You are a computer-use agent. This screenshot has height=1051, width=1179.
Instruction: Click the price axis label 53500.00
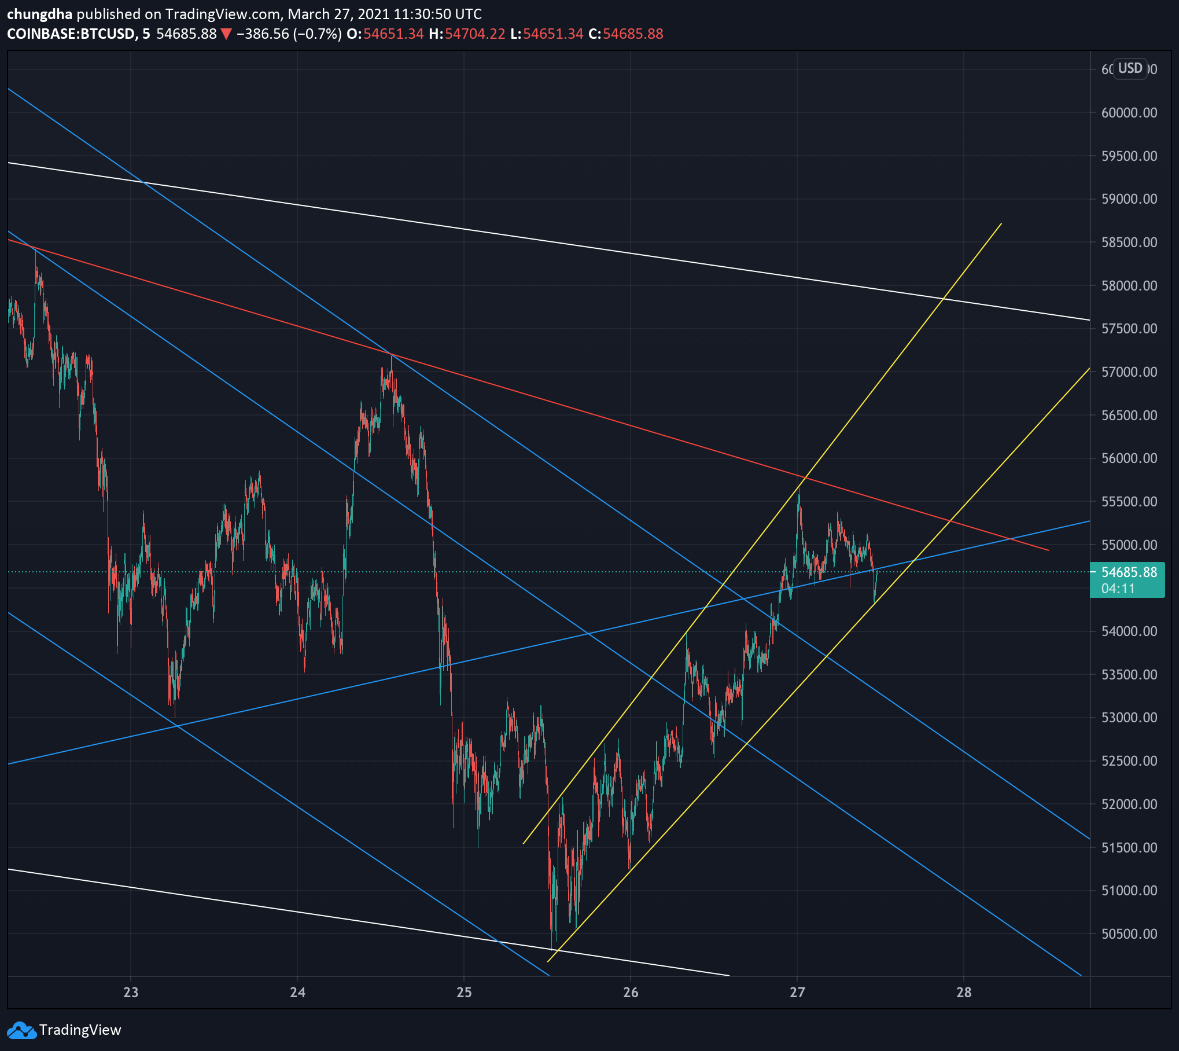pos(1129,674)
